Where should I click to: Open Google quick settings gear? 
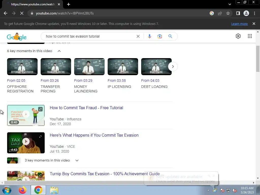click(x=238, y=36)
